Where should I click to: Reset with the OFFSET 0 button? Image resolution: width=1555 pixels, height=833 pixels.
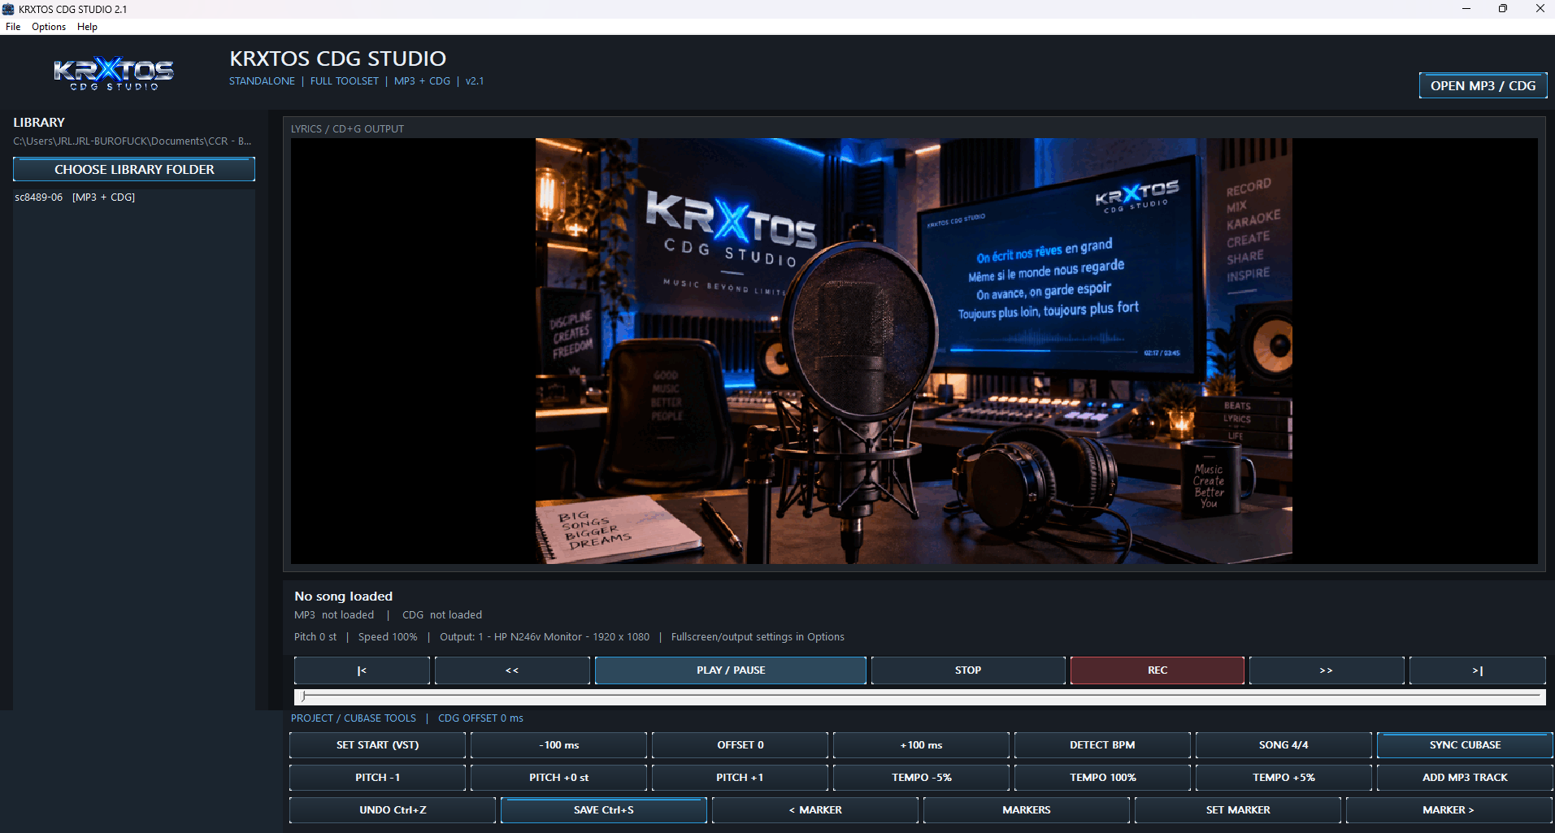pyautogui.click(x=740, y=745)
